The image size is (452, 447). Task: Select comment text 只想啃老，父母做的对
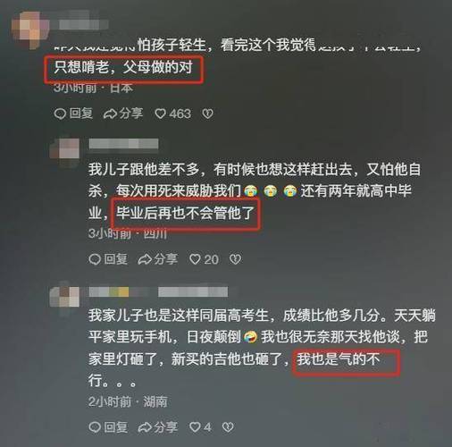pos(123,67)
